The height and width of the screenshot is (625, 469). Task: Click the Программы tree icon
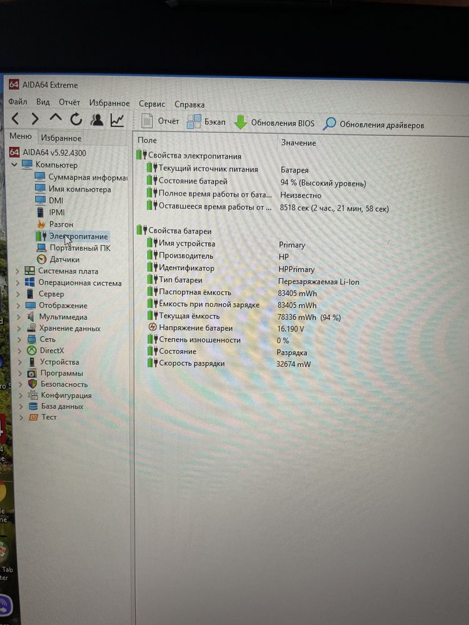coord(32,374)
